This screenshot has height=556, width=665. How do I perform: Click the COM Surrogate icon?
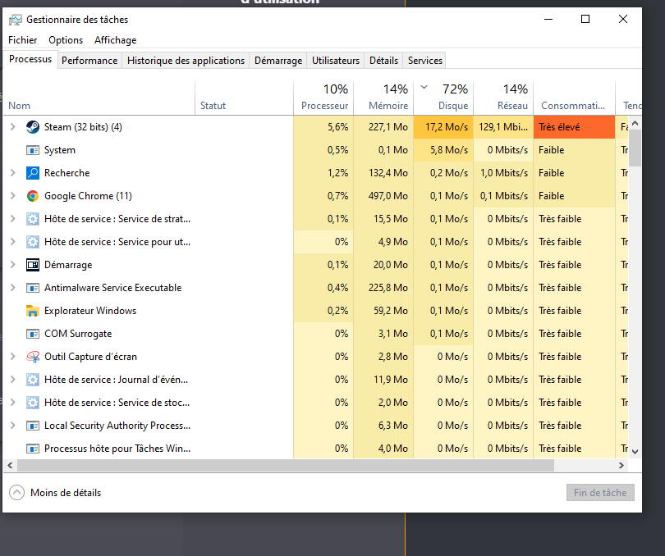[33, 334]
